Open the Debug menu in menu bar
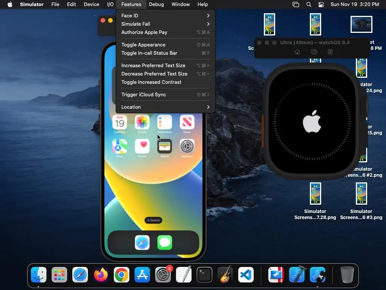This screenshot has width=386, height=290. 156,4
